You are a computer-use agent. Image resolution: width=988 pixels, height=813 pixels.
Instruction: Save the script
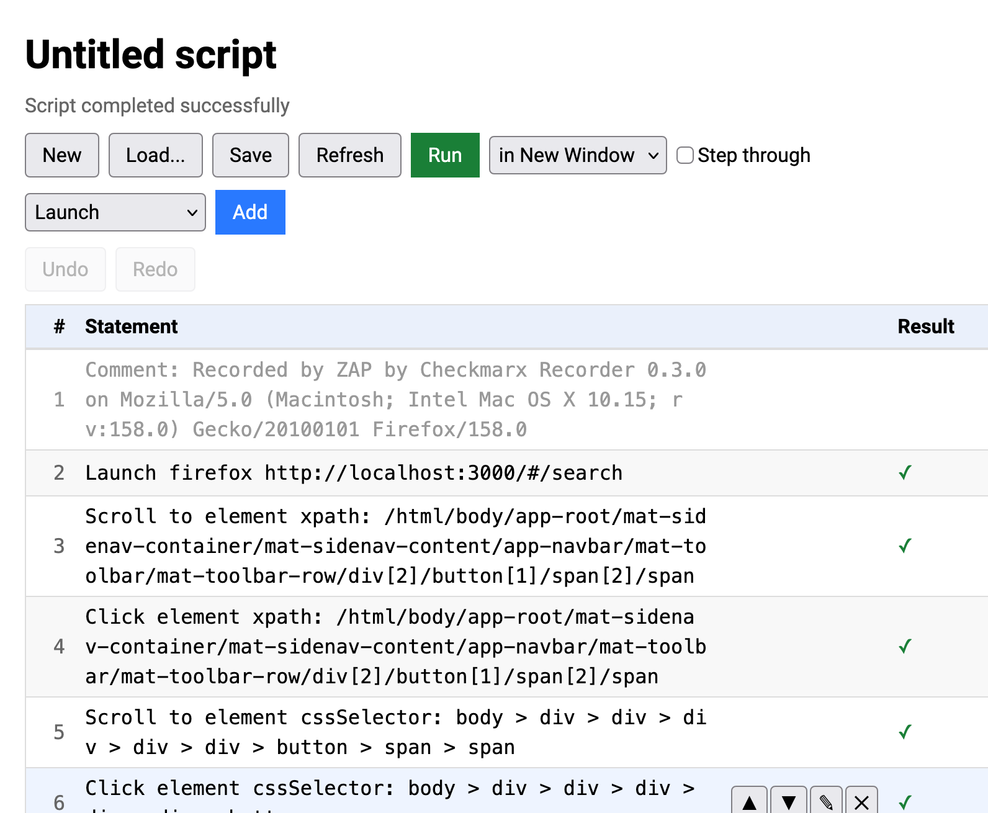click(x=251, y=155)
